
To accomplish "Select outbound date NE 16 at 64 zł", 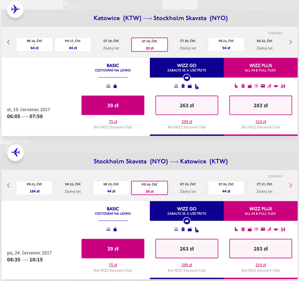I will coord(34,45).
